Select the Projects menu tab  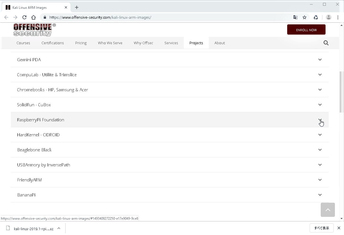pos(196,43)
